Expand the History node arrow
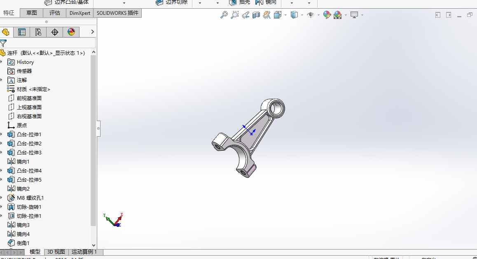The image size is (477, 259). (x=2, y=62)
